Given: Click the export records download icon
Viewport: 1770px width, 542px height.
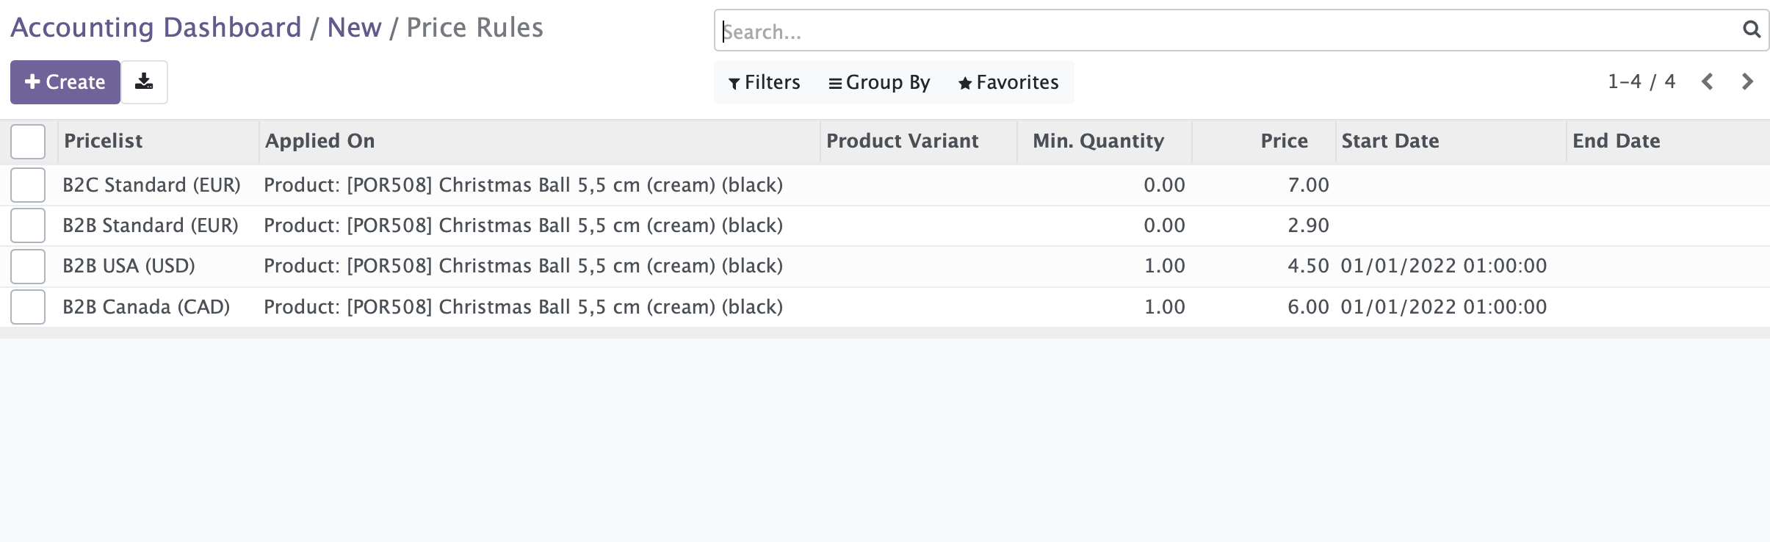Looking at the screenshot, I should pos(144,82).
